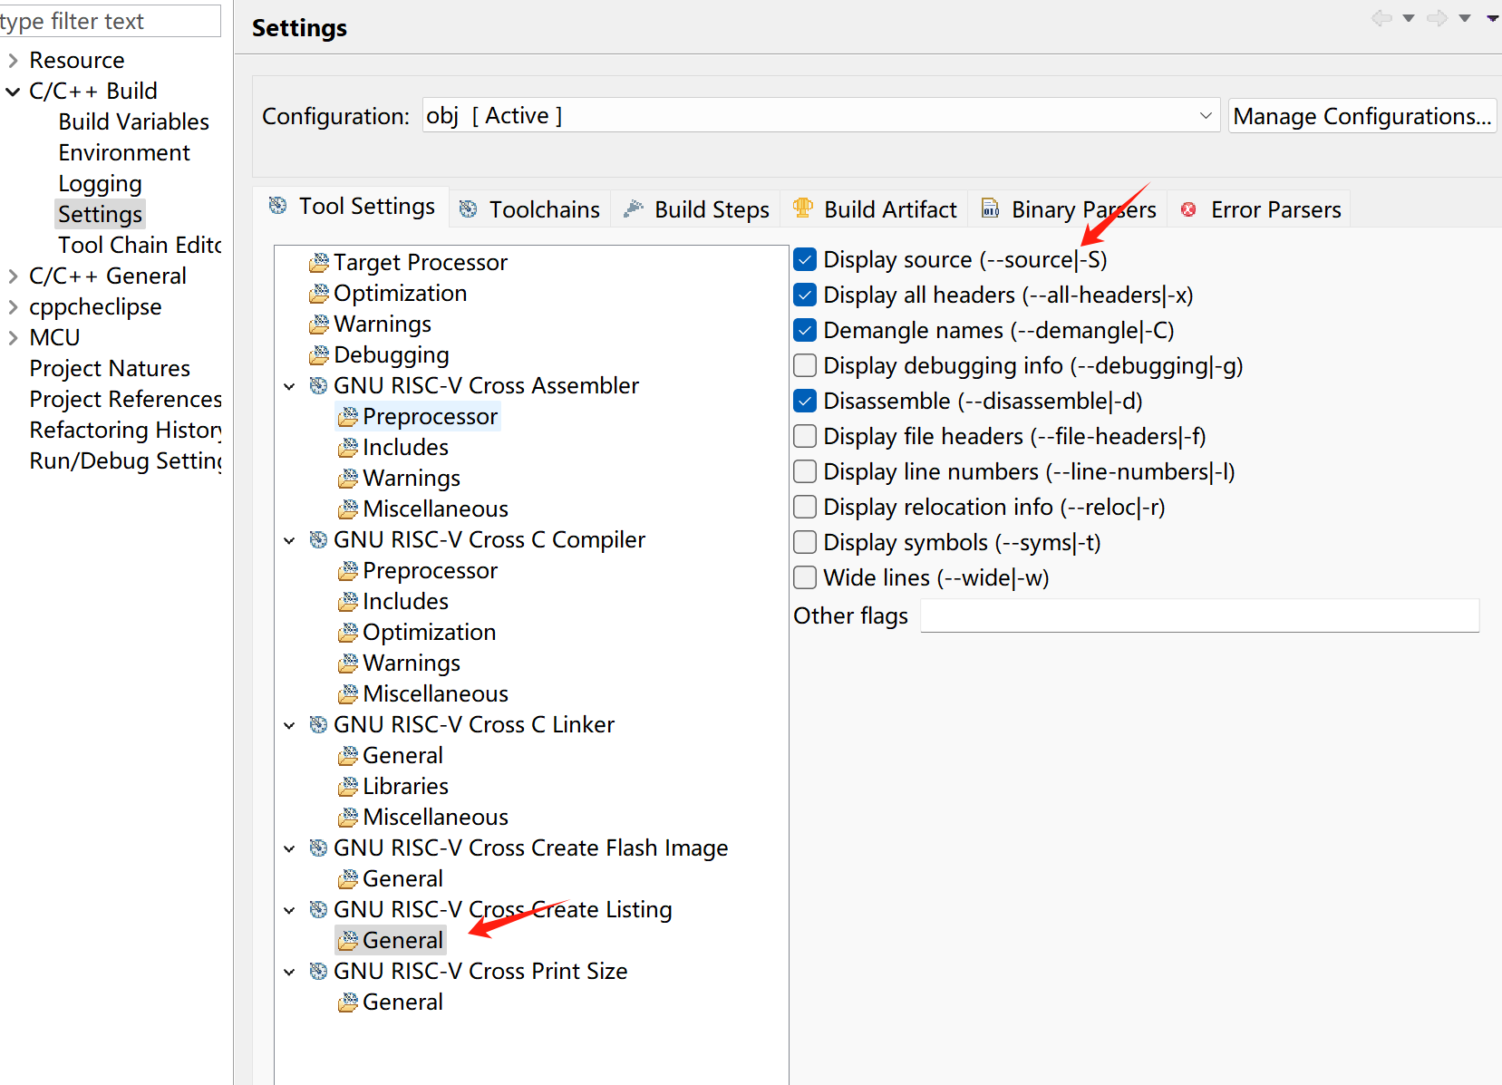The image size is (1502, 1085).
Task: Switch to the Binary Parsers tab
Action: point(1069,209)
